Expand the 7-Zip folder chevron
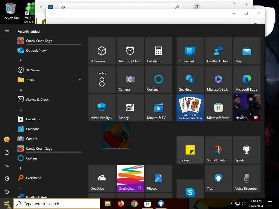The height and width of the screenshot is (209, 279). (80, 80)
